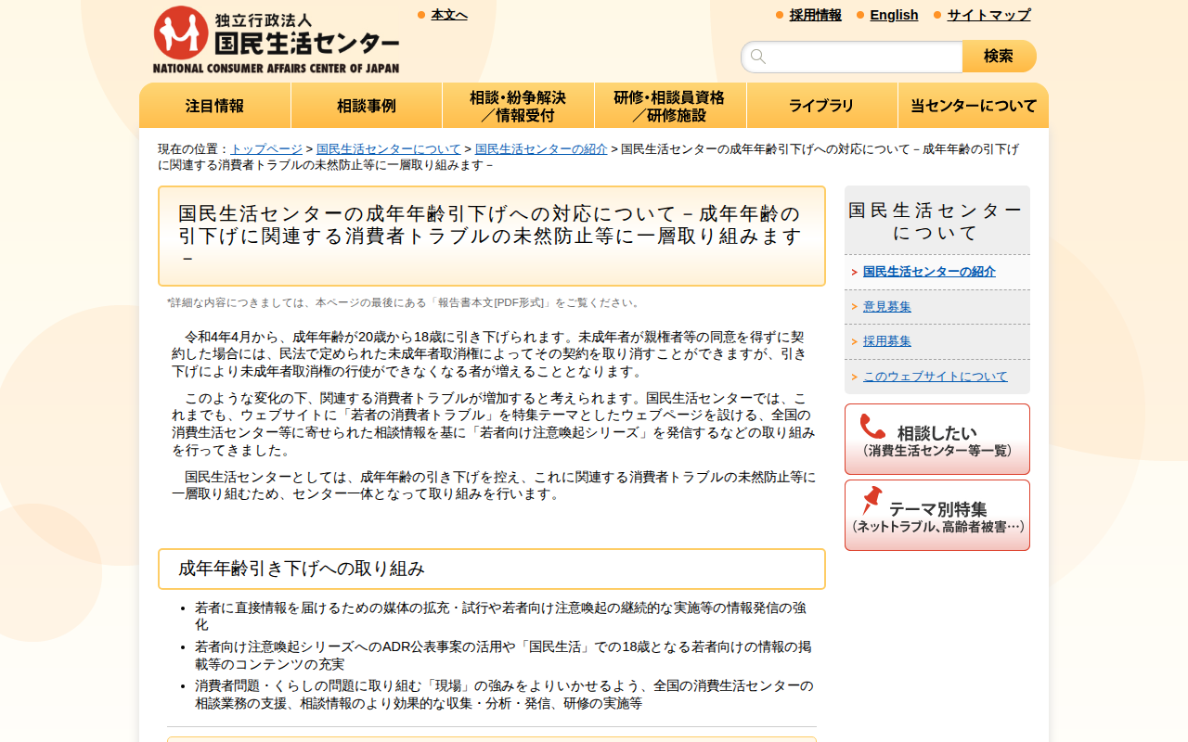Click bullet starting 若者向け注意喚起シリーズへのADR
Image resolution: width=1188 pixels, height=742 pixels.
tap(503, 656)
